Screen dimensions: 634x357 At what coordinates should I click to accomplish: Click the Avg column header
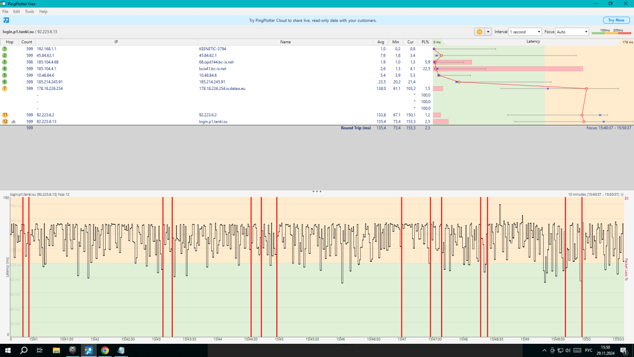(x=381, y=41)
